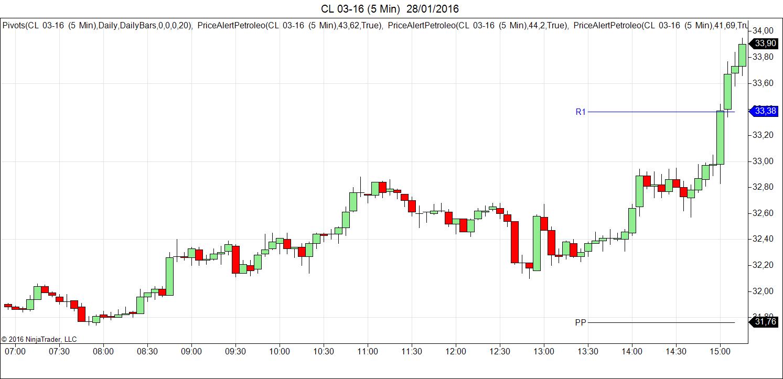Click the 32,20 price axis label

pyautogui.click(x=763, y=265)
